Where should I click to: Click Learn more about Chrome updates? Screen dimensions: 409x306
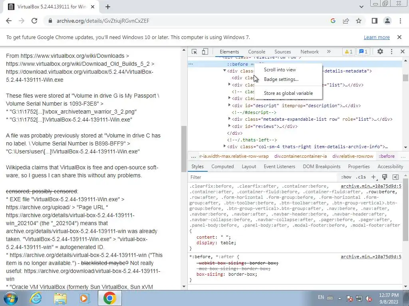coord(377,37)
